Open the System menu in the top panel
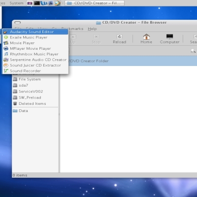This screenshot has height=197, width=197. pyautogui.click(x=16, y=3)
